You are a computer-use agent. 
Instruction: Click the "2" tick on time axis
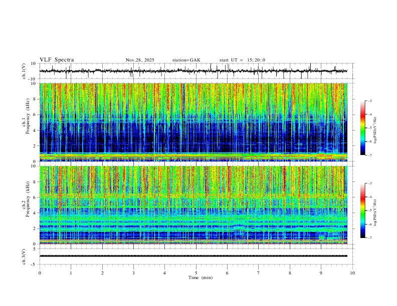(x=102, y=273)
